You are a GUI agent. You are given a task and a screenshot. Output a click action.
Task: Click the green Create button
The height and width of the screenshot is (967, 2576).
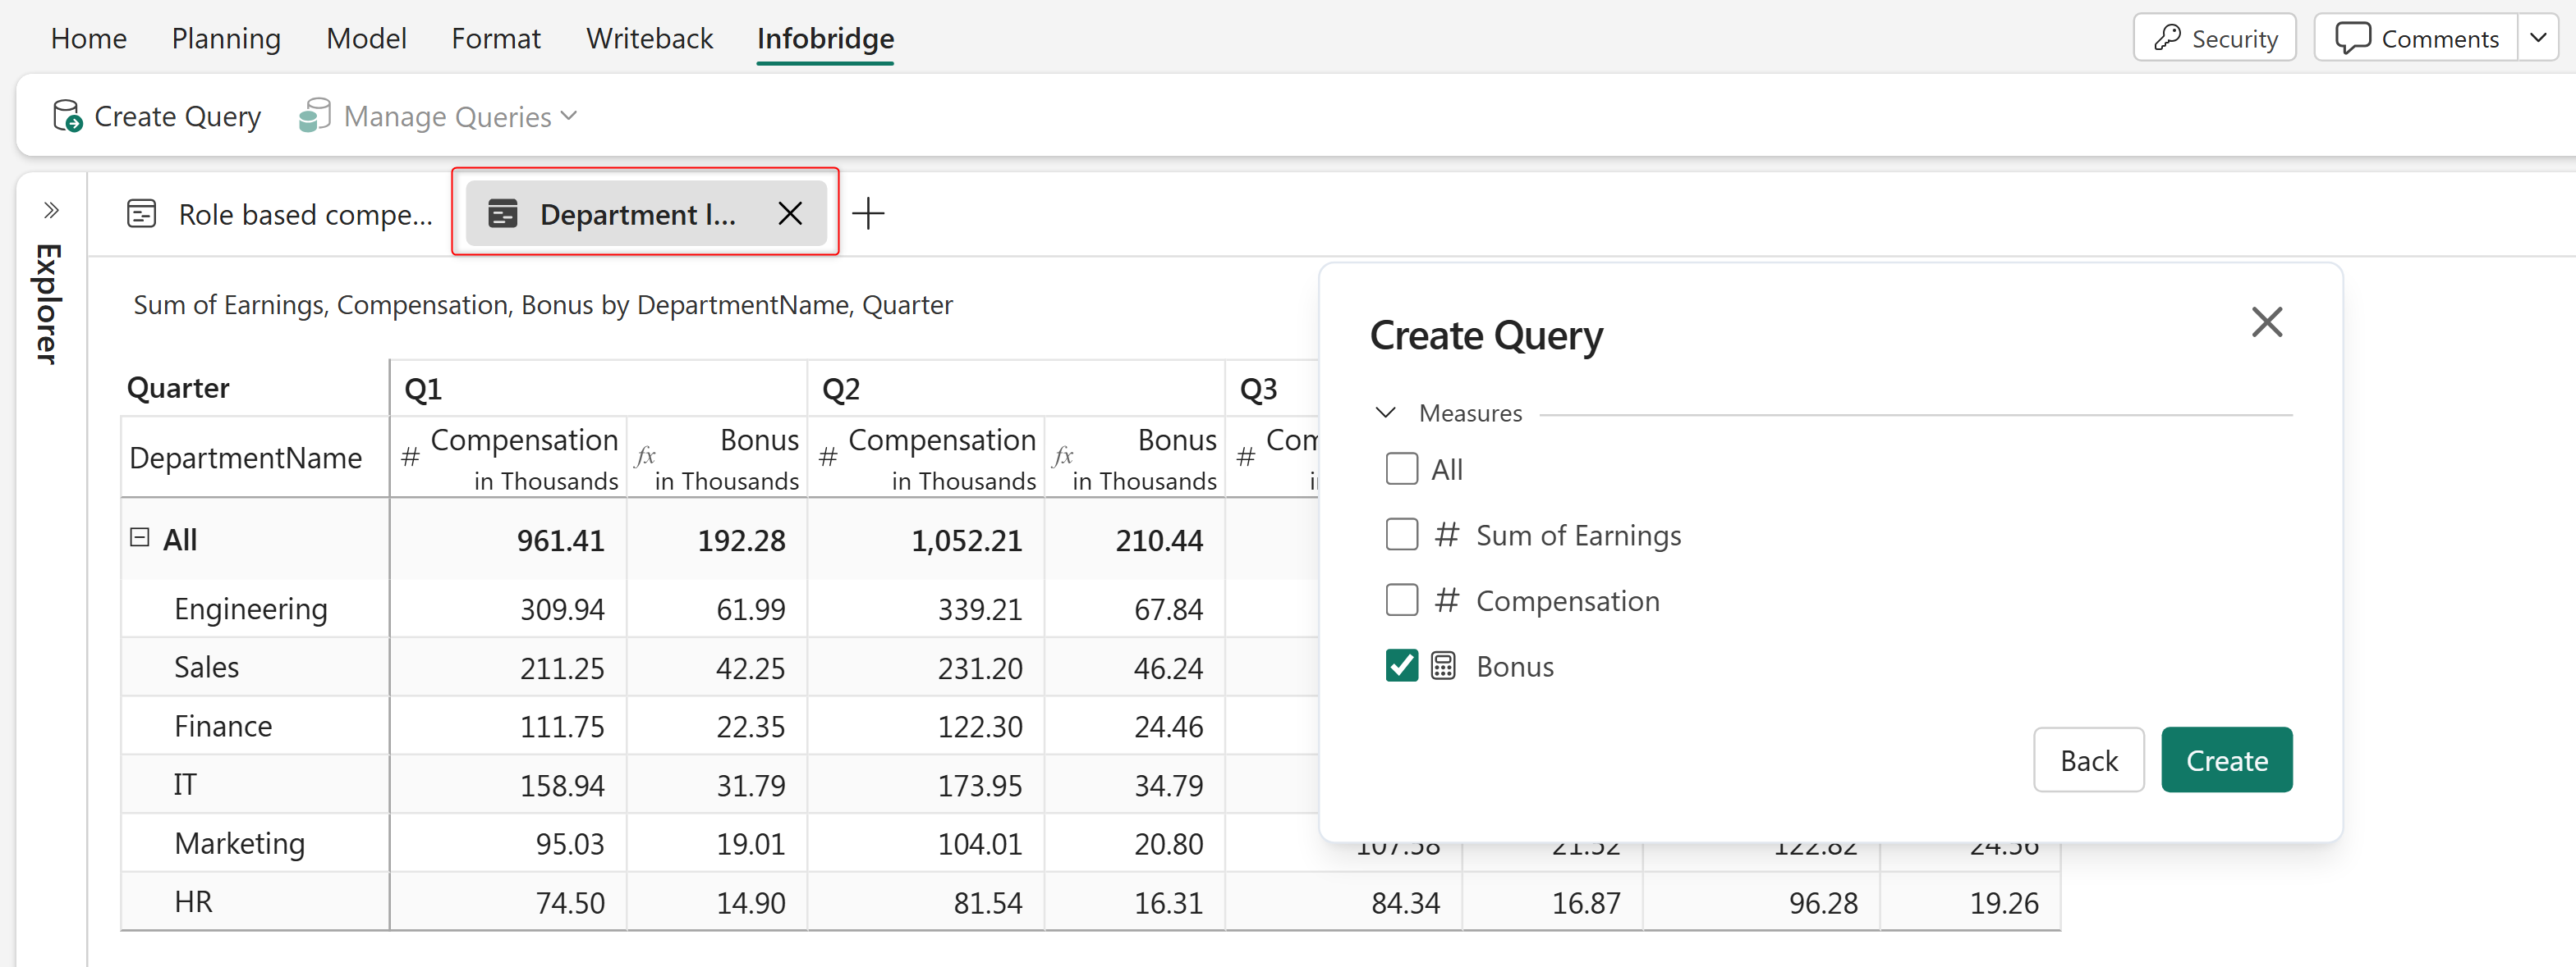point(2226,759)
